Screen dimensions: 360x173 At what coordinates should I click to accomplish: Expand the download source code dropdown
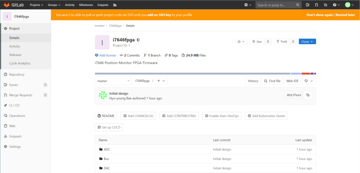tap(308, 81)
